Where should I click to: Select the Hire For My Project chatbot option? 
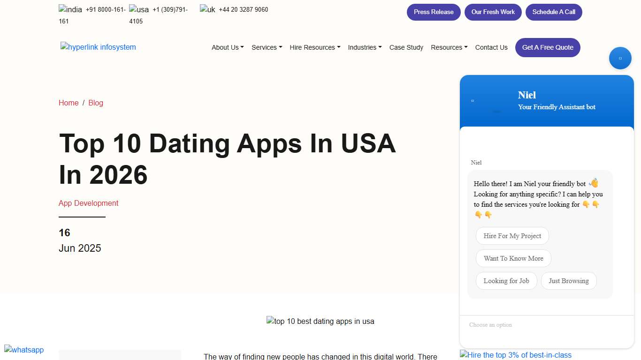pos(512,236)
